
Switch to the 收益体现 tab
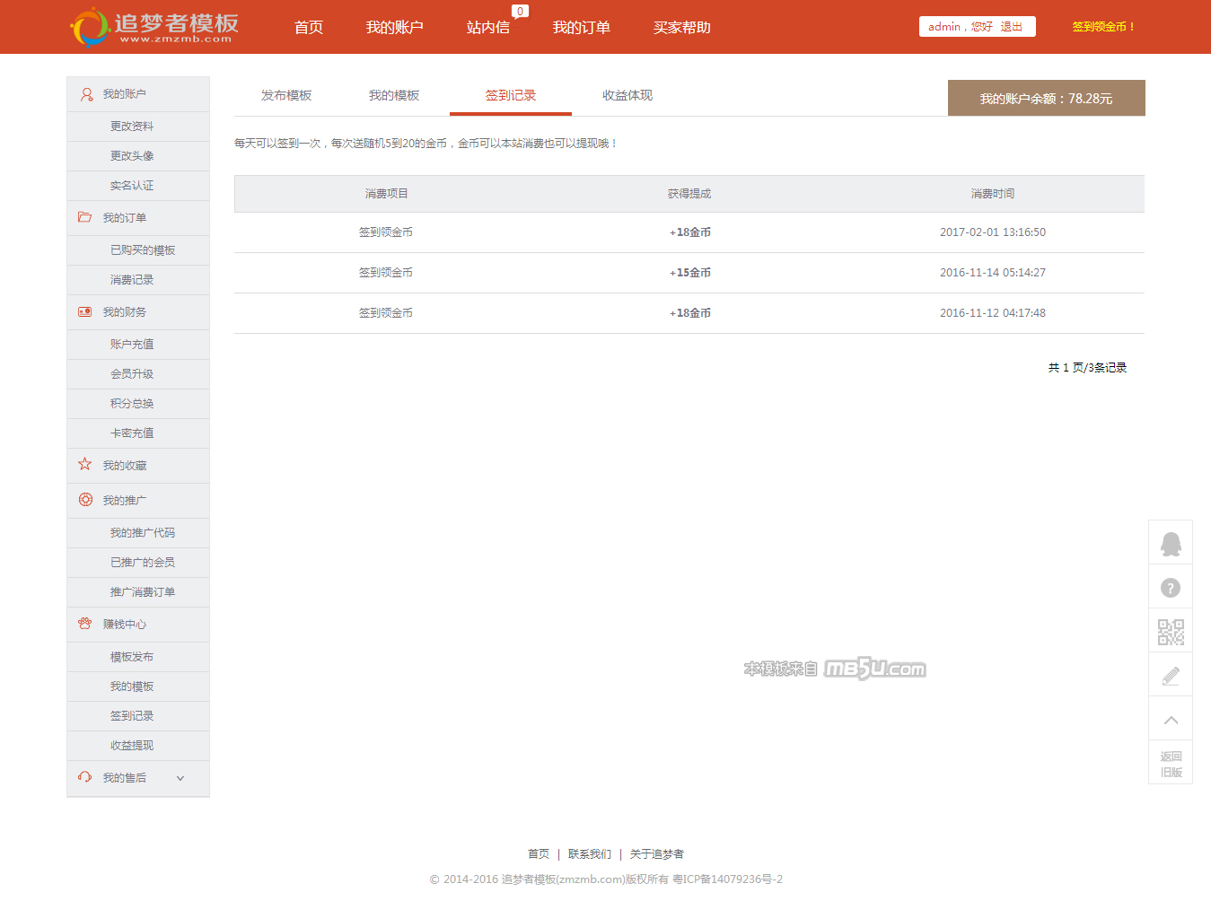627,96
